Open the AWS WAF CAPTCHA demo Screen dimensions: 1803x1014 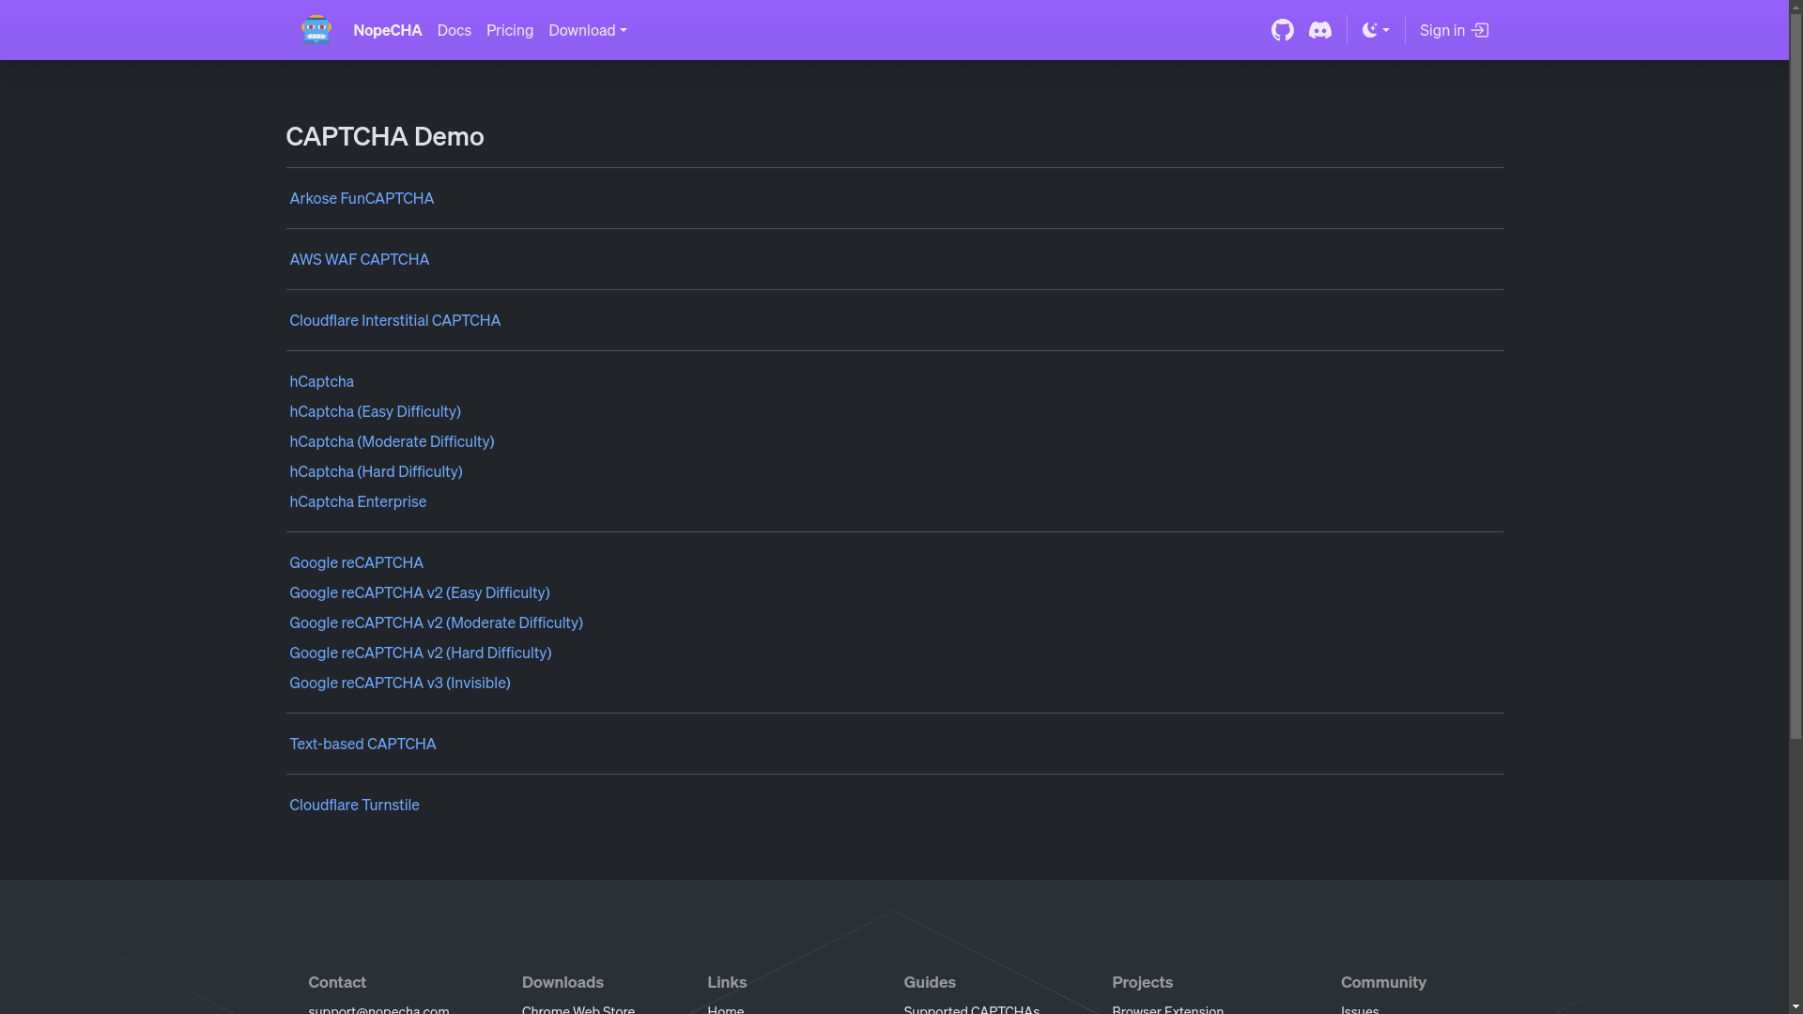click(359, 259)
